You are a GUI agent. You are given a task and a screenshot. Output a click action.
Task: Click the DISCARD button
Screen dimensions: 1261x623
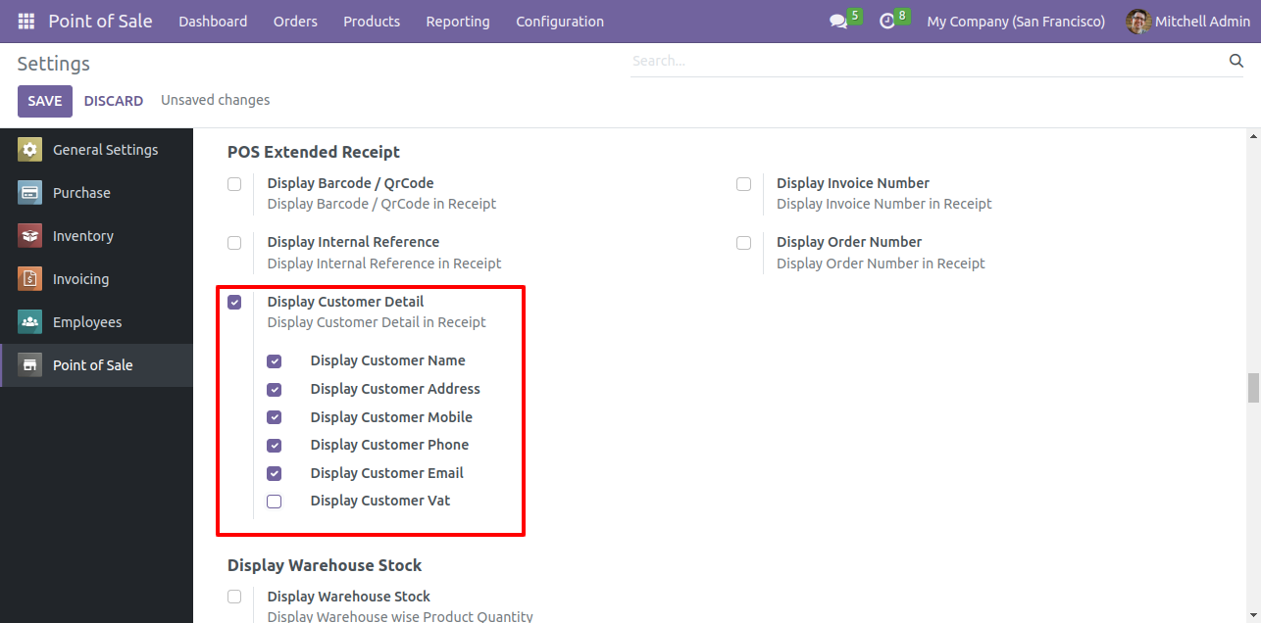pos(114,101)
